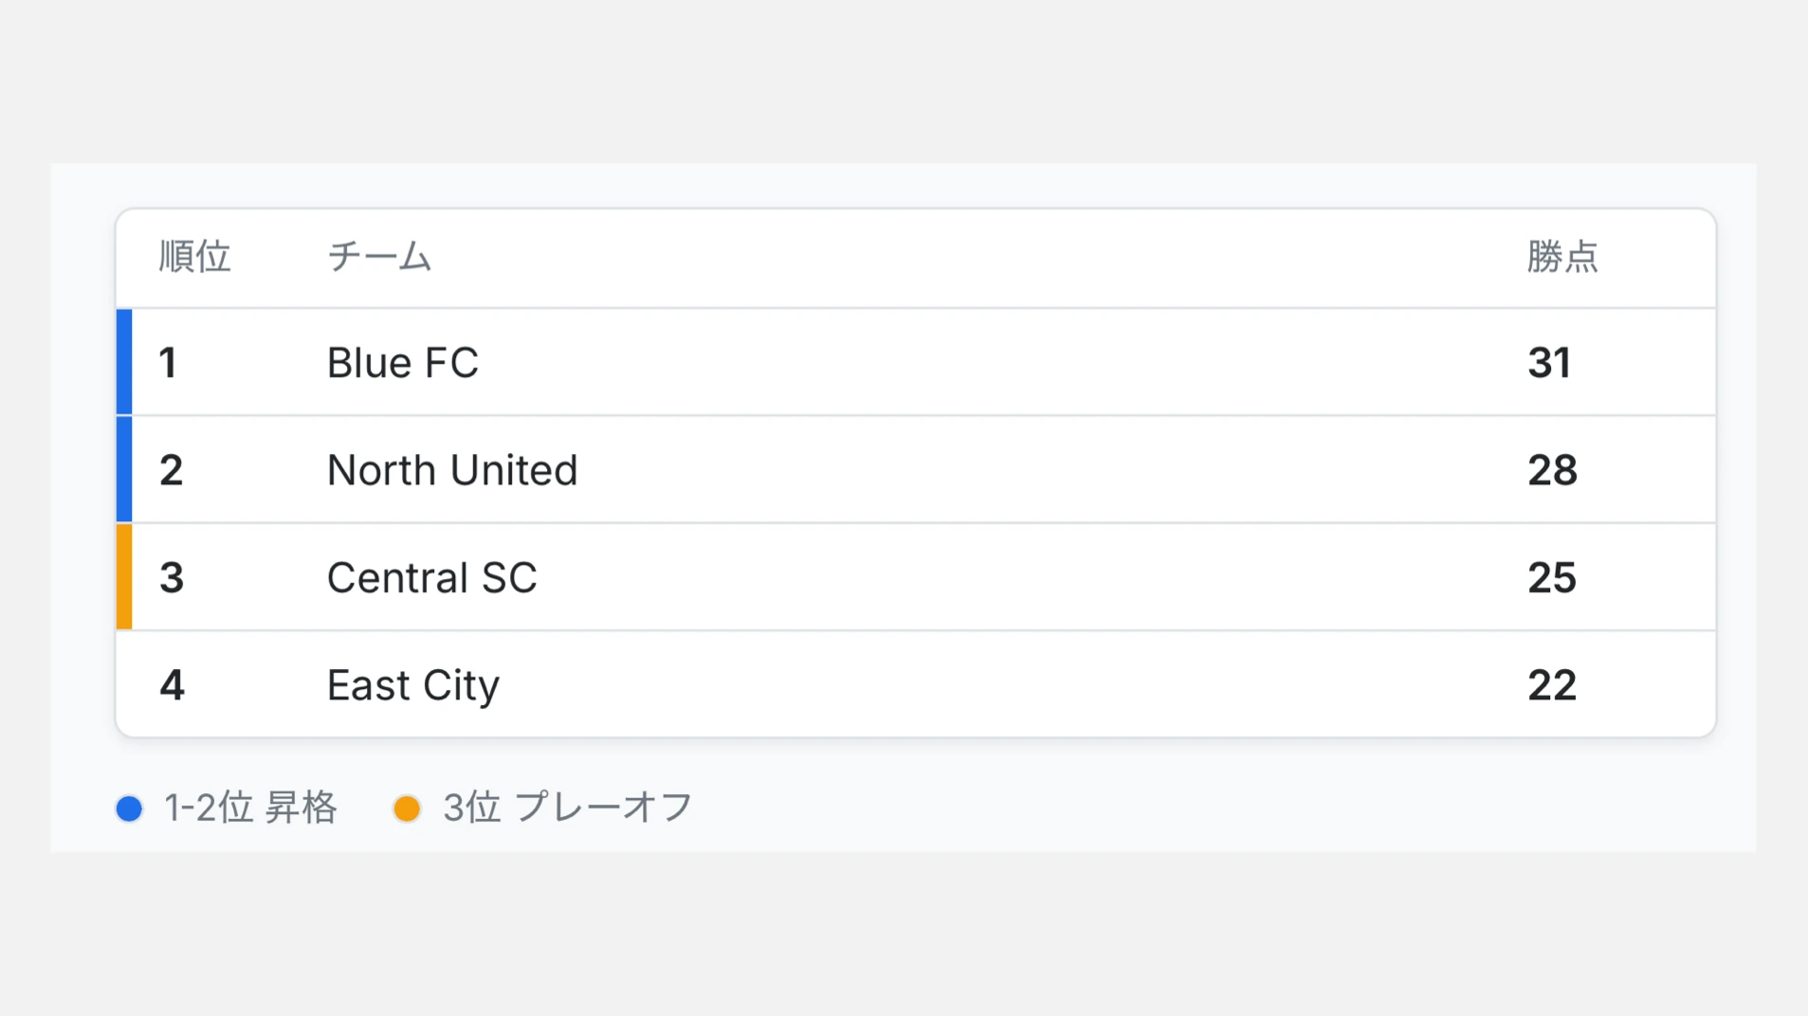Image resolution: width=1808 pixels, height=1016 pixels.
Task: Select the Blue FC team name
Action: pos(403,363)
